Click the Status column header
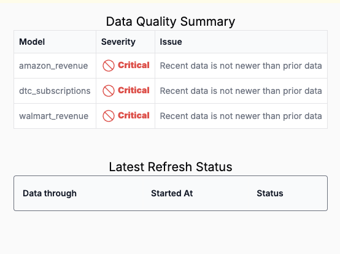340x254 pixels. [270, 193]
